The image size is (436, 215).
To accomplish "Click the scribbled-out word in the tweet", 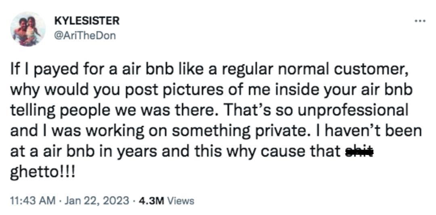I will coord(358,152).
